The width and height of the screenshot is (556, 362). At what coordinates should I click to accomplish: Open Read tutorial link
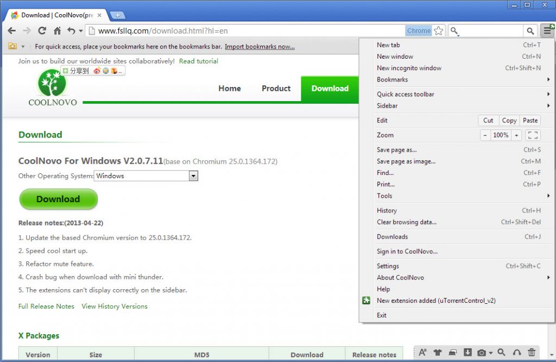[x=199, y=61]
